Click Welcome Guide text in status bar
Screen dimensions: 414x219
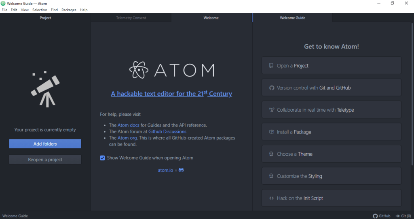pos(15,216)
